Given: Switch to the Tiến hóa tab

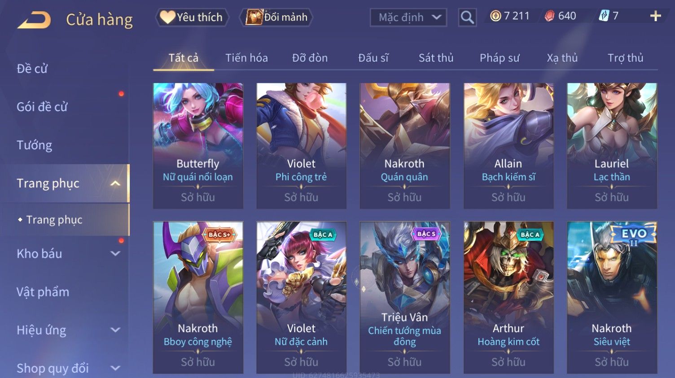Looking at the screenshot, I should 246,58.
